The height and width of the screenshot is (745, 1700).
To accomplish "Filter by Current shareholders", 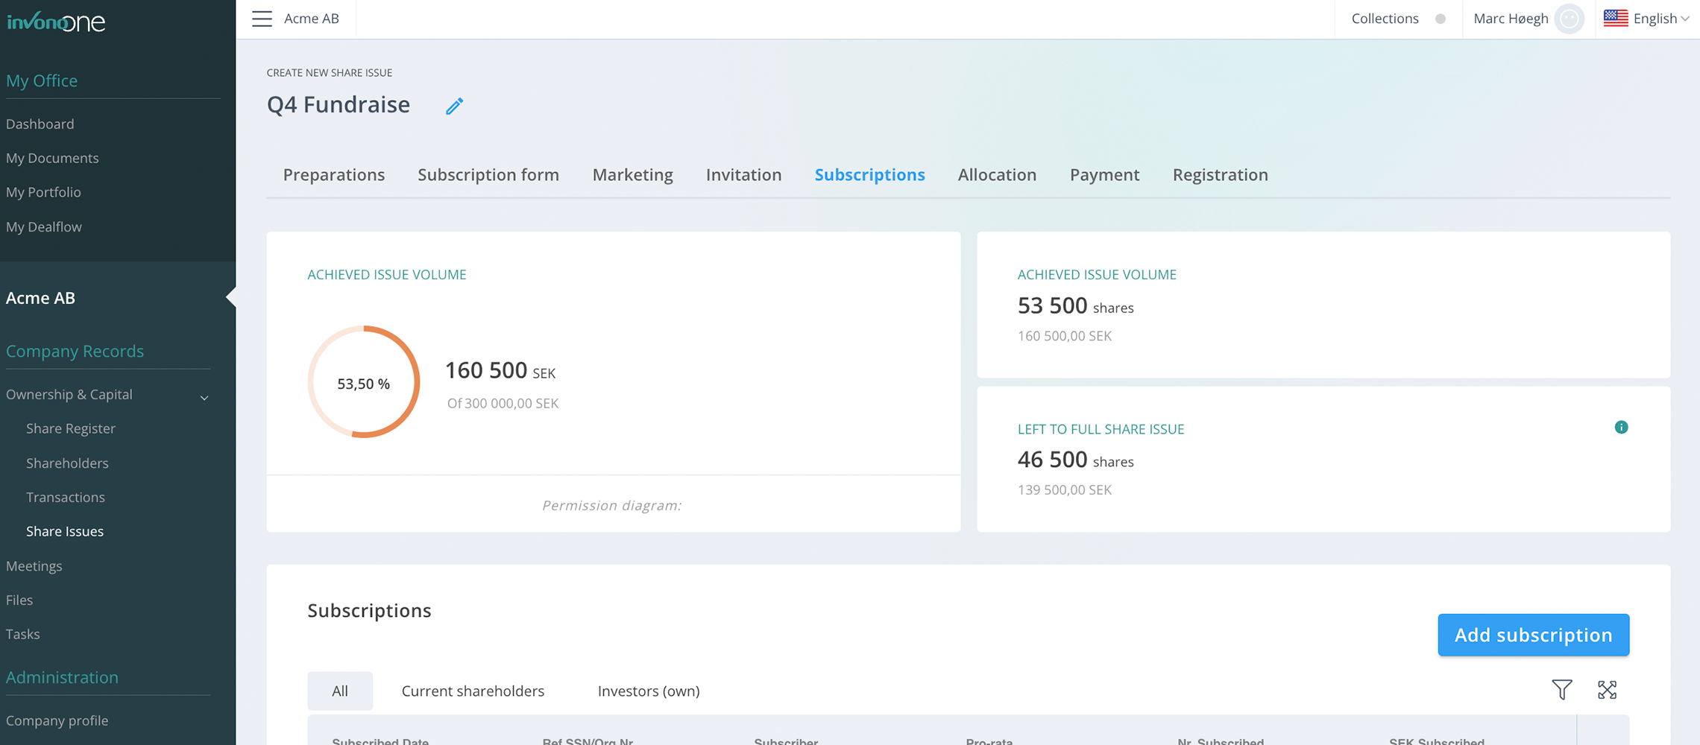I will coord(473,691).
